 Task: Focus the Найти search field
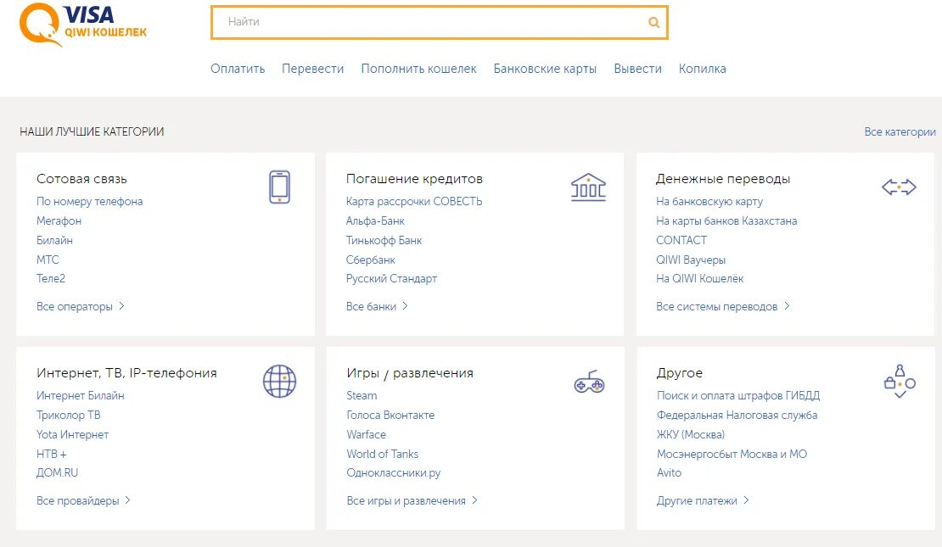[439, 22]
